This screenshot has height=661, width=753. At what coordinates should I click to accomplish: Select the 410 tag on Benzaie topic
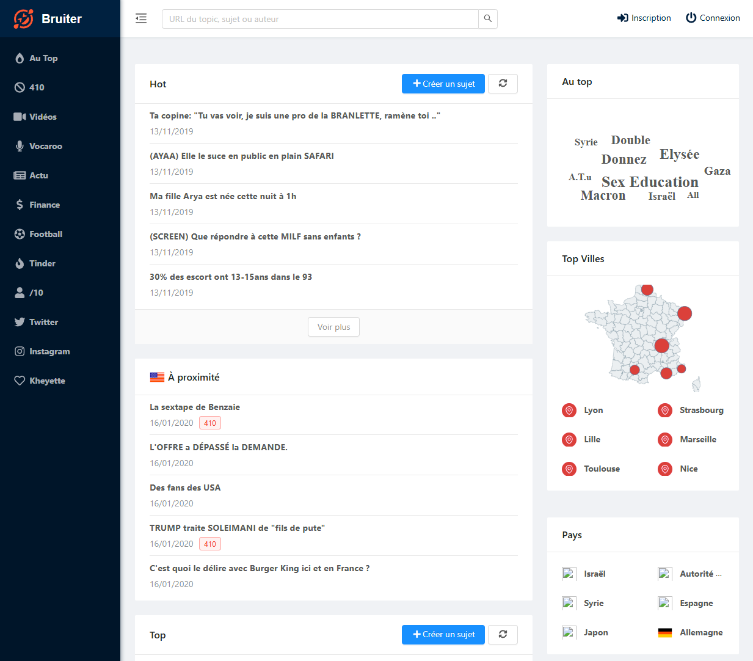[x=210, y=423]
